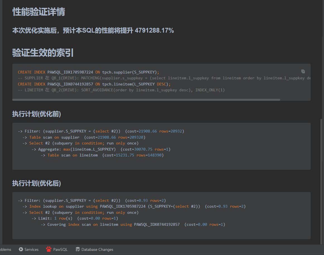Click the Database Changes stack icon
The width and height of the screenshot is (324, 255).
point(78,249)
